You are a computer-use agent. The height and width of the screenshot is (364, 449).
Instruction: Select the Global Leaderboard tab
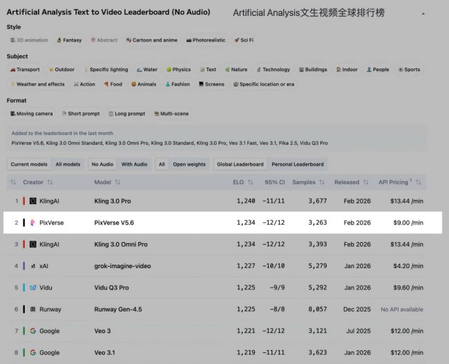coord(240,164)
